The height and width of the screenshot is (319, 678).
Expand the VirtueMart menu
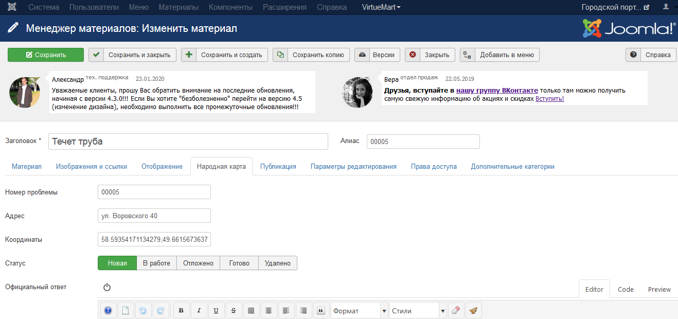(381, 7)
